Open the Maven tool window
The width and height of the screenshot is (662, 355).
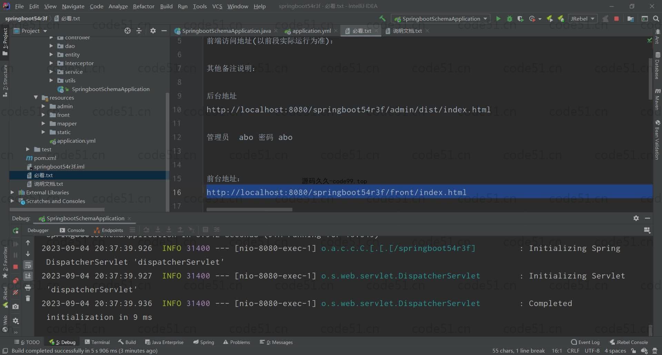click(x=658, y=99)
